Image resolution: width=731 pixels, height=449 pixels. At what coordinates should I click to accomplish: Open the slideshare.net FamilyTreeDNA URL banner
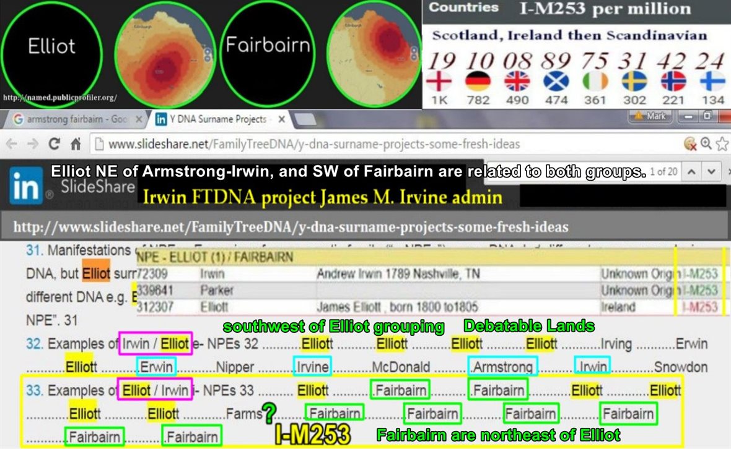[291, 227]
